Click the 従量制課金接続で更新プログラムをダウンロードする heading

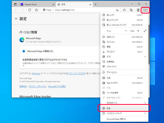(45, 60)
